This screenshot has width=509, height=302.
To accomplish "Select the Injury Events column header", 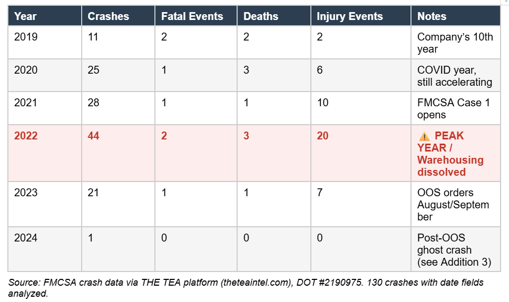I will coord(349,16).
